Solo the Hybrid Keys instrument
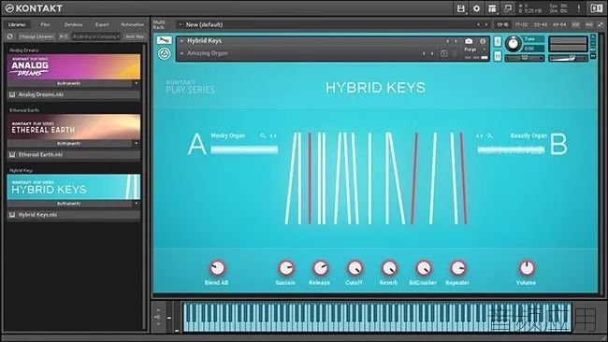 click(x=498, y=41)
